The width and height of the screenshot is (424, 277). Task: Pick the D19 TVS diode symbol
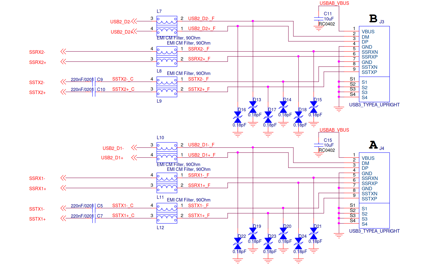point(253,234)
